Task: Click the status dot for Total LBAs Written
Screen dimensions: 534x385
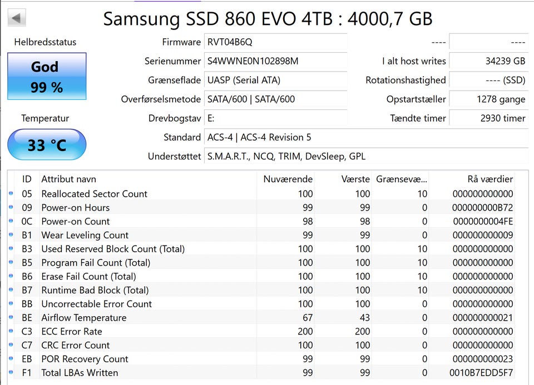Action: pyautogui.click(x=11, y=372)
